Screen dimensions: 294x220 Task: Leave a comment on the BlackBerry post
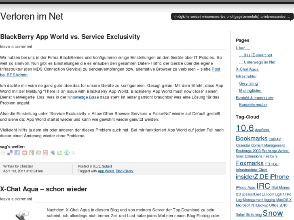click(x=16, y=46)
